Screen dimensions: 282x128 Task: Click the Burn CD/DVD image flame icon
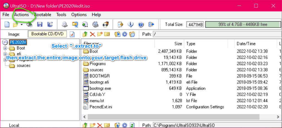coord(105,25)
